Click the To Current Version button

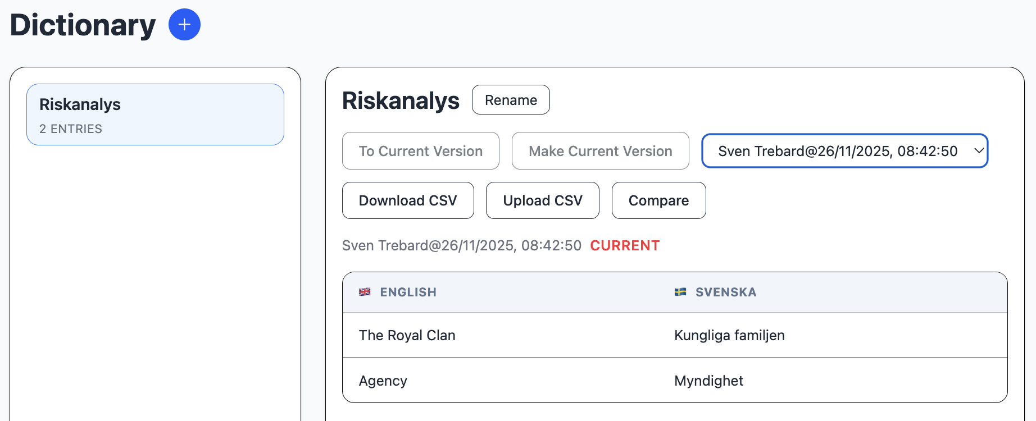point(420,151)
